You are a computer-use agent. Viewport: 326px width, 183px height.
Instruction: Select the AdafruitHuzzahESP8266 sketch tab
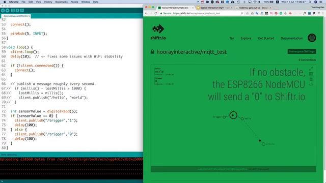[x=16, y=16]
